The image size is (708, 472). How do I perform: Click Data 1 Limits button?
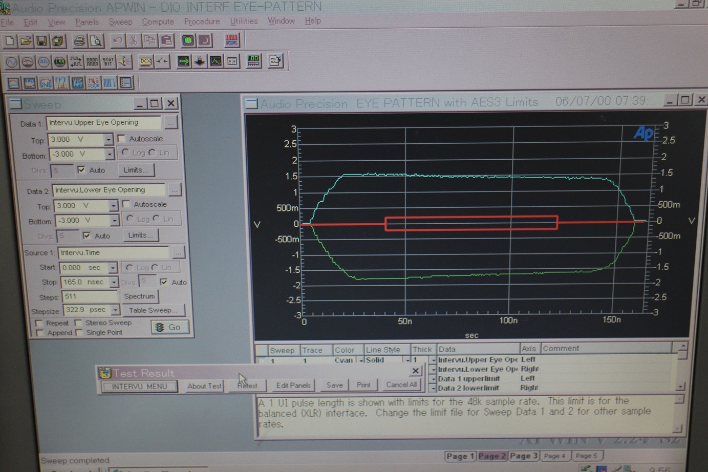136,170
